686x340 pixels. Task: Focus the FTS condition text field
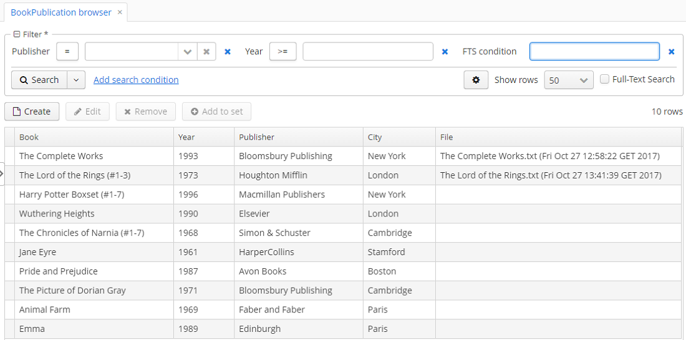[594, 52]
